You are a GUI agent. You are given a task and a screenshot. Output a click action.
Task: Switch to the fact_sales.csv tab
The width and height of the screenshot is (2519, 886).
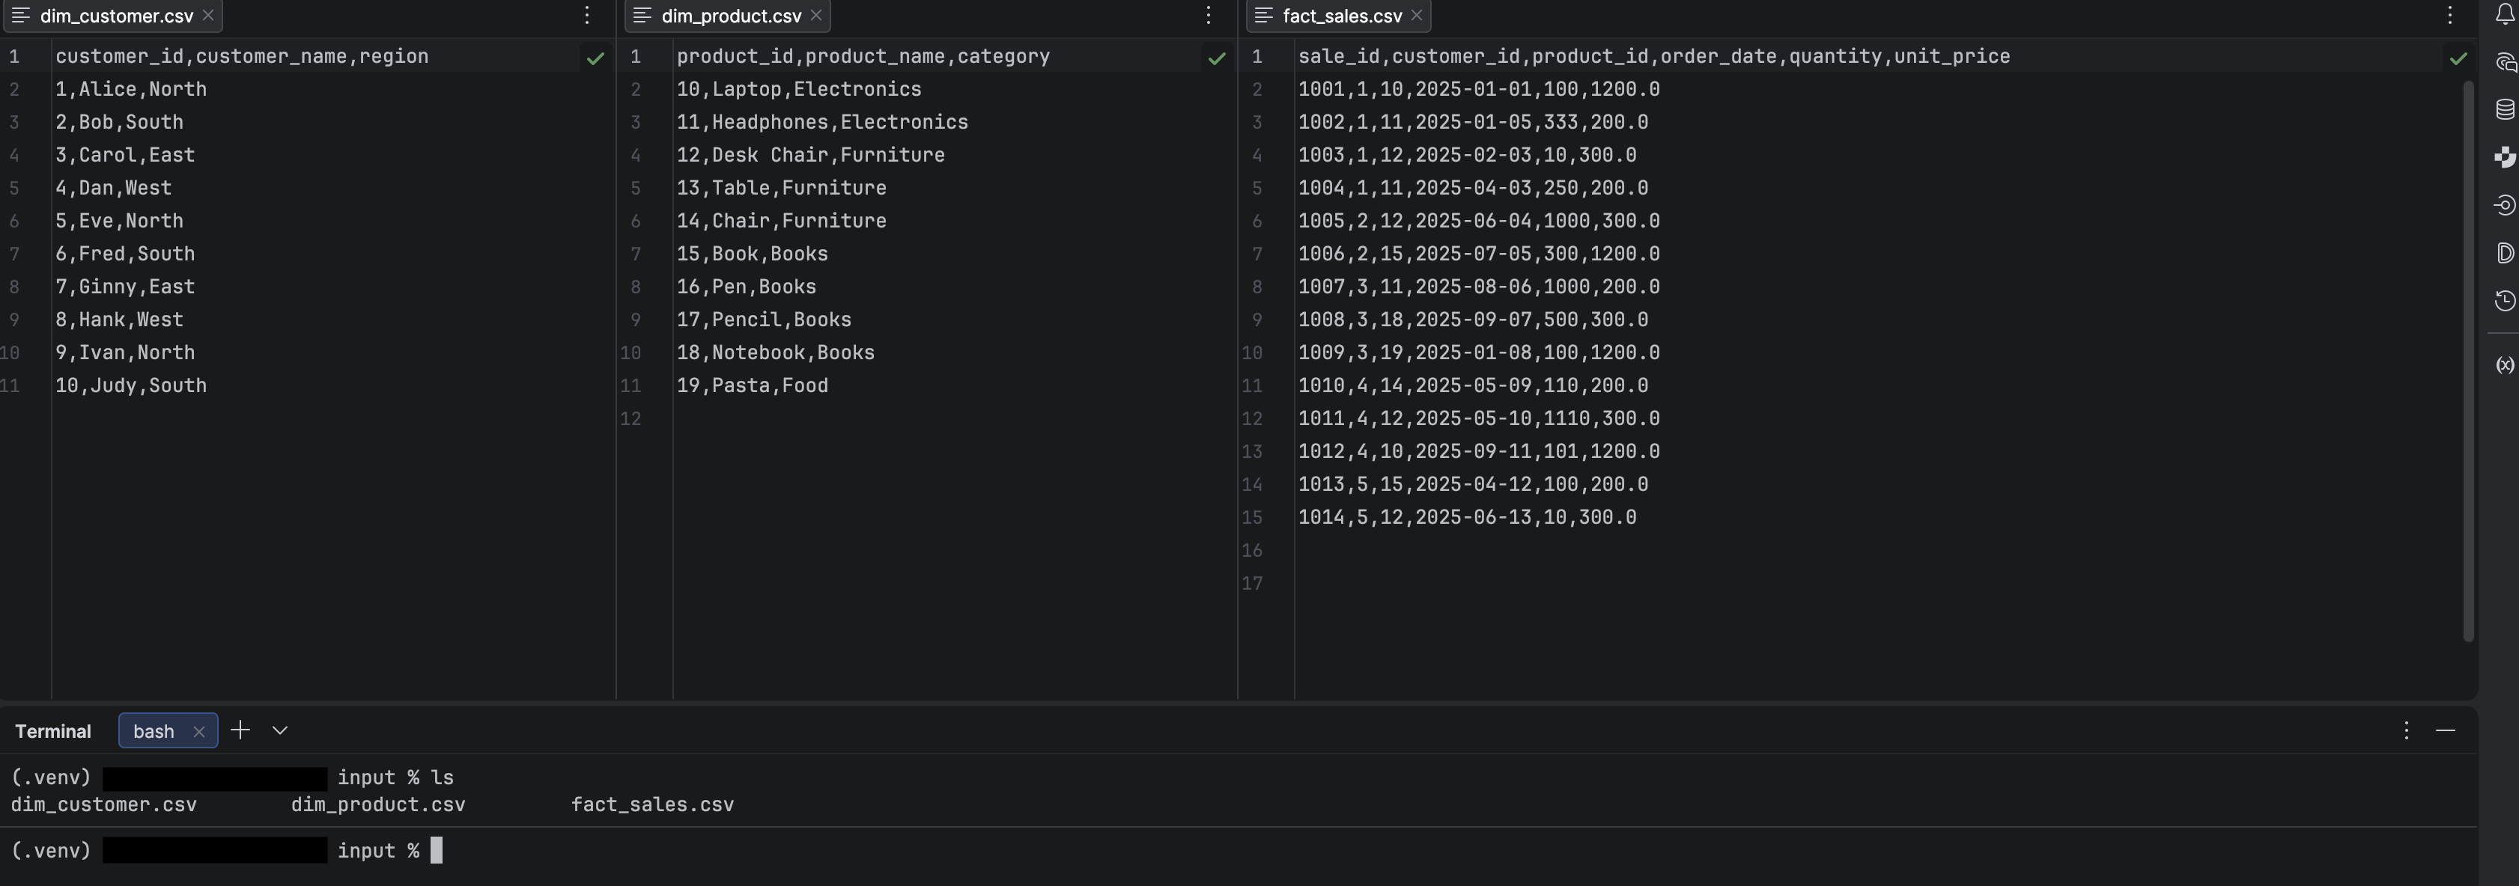click(1342, 15)
